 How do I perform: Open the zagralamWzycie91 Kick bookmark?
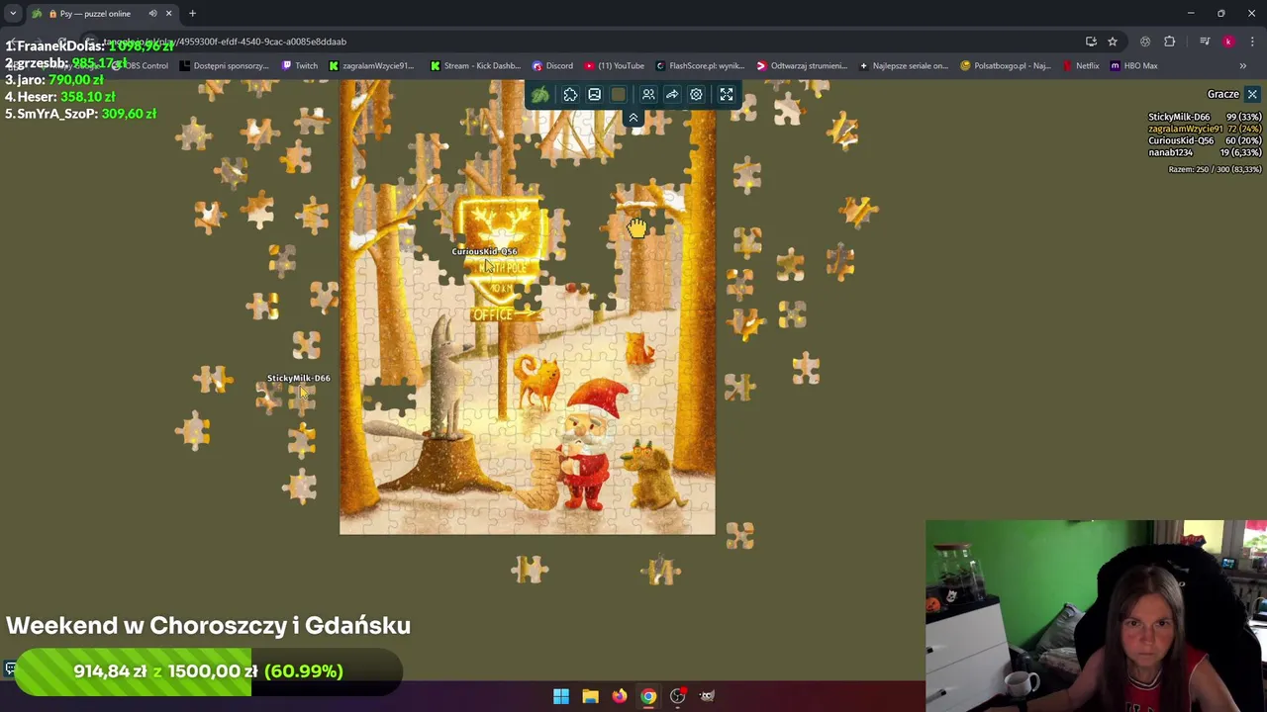coord(371,65)
